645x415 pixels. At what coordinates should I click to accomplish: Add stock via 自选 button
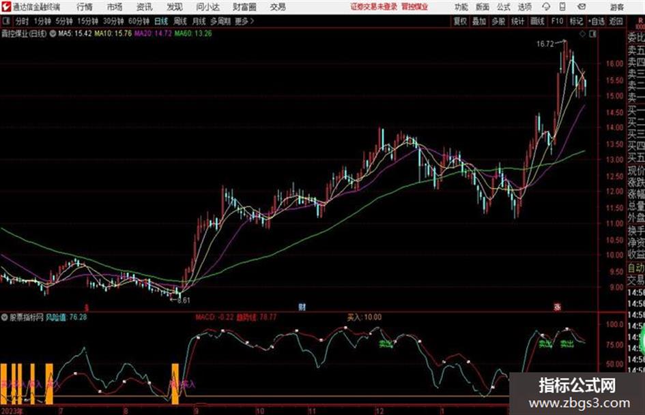click(x=597, y=21)
